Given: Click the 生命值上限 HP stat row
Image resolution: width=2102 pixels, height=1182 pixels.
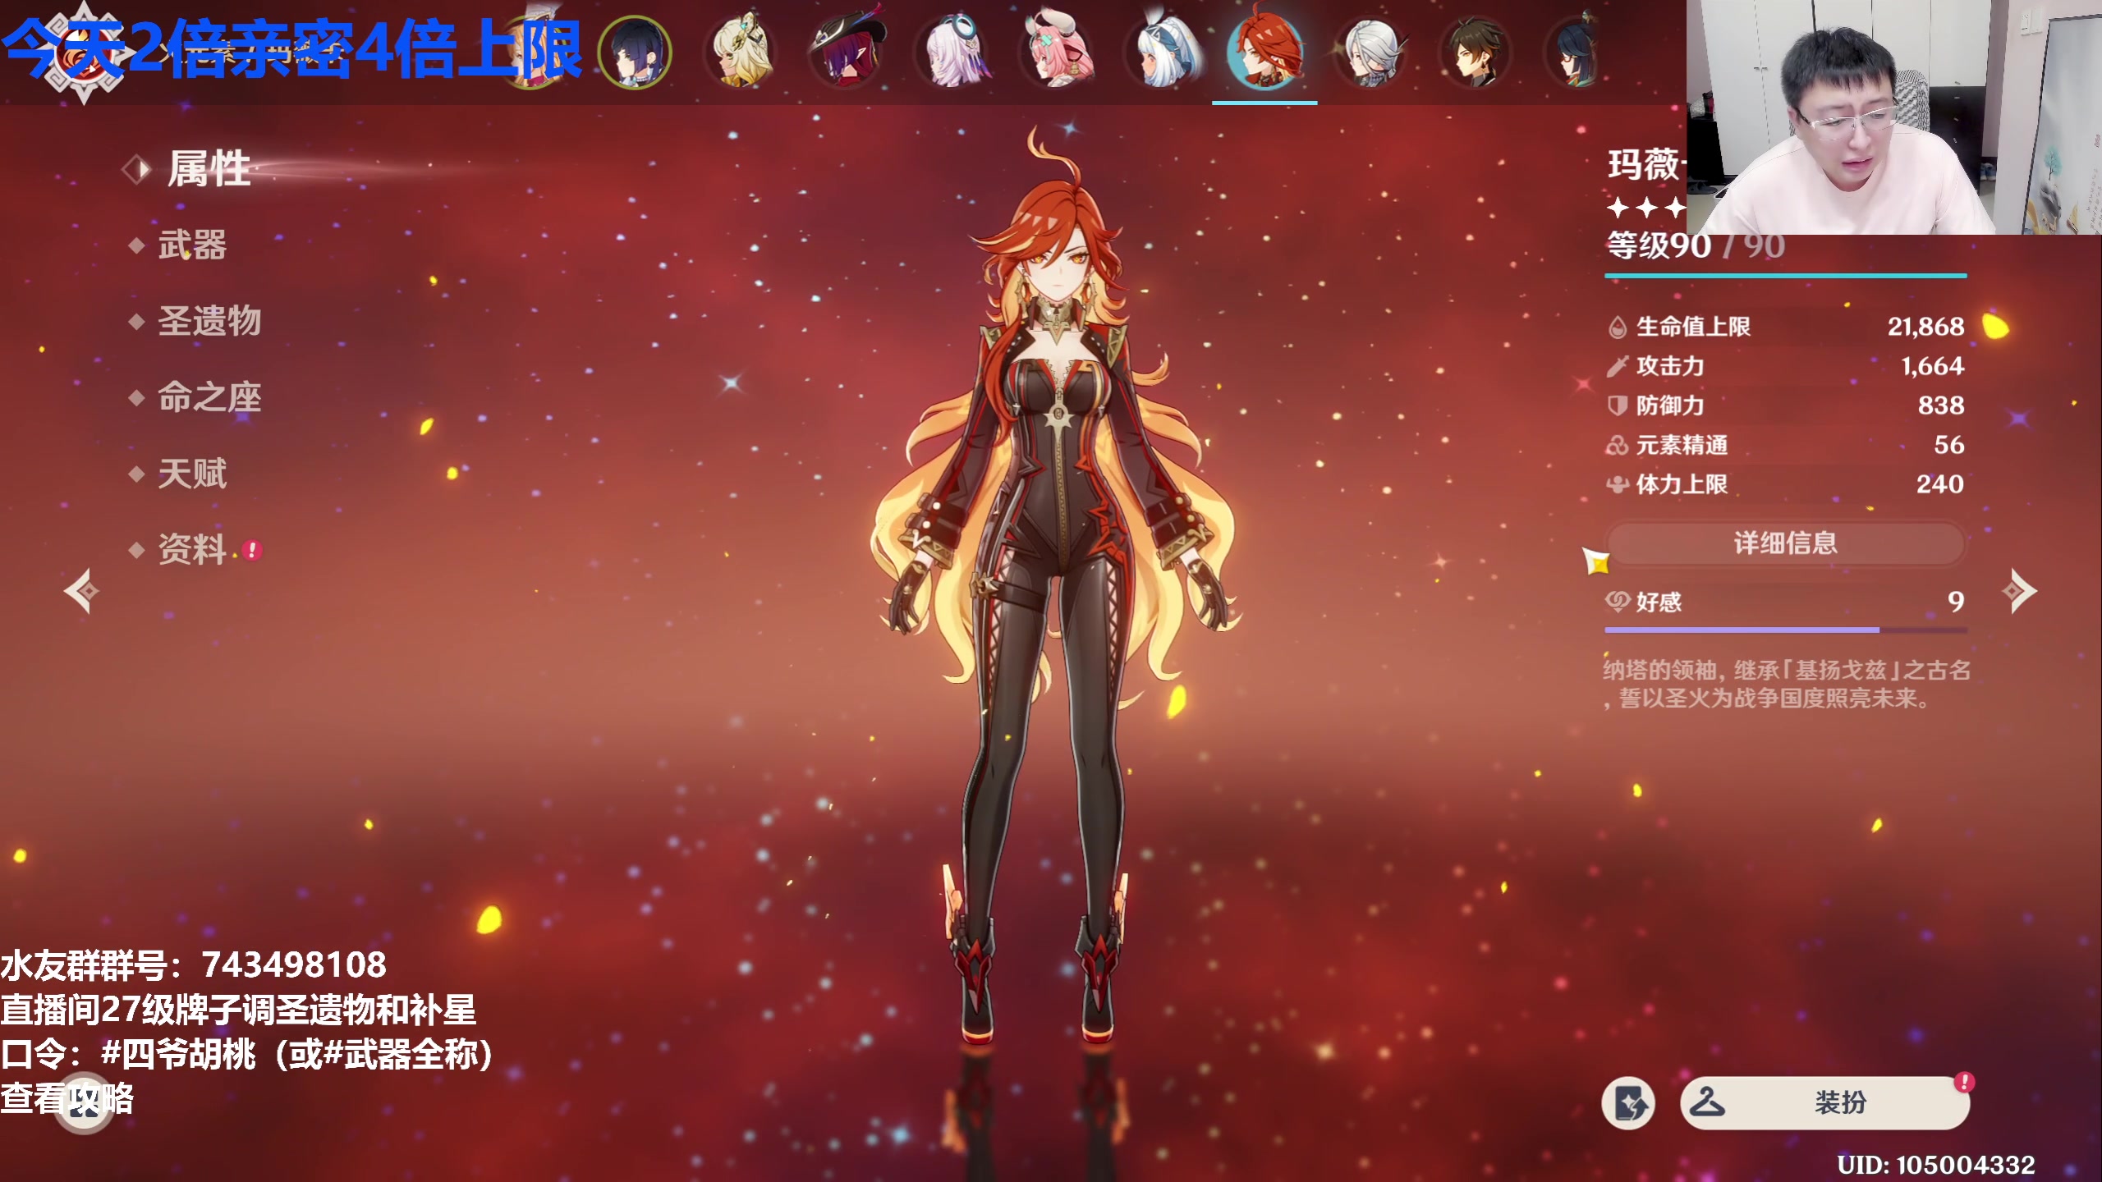Looking at the screenshot, I should click(1785, 327).
